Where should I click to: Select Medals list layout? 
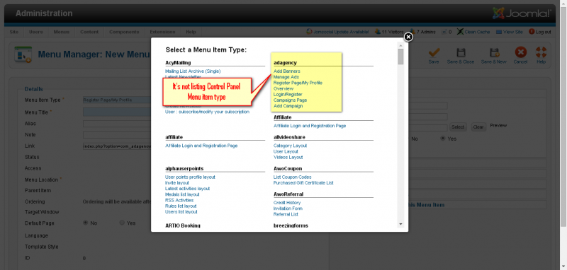(x=182, y=194)
